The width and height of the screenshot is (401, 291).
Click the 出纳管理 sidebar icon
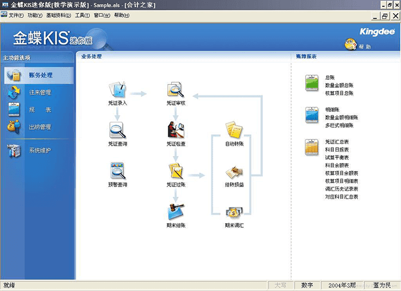point(14,126)
